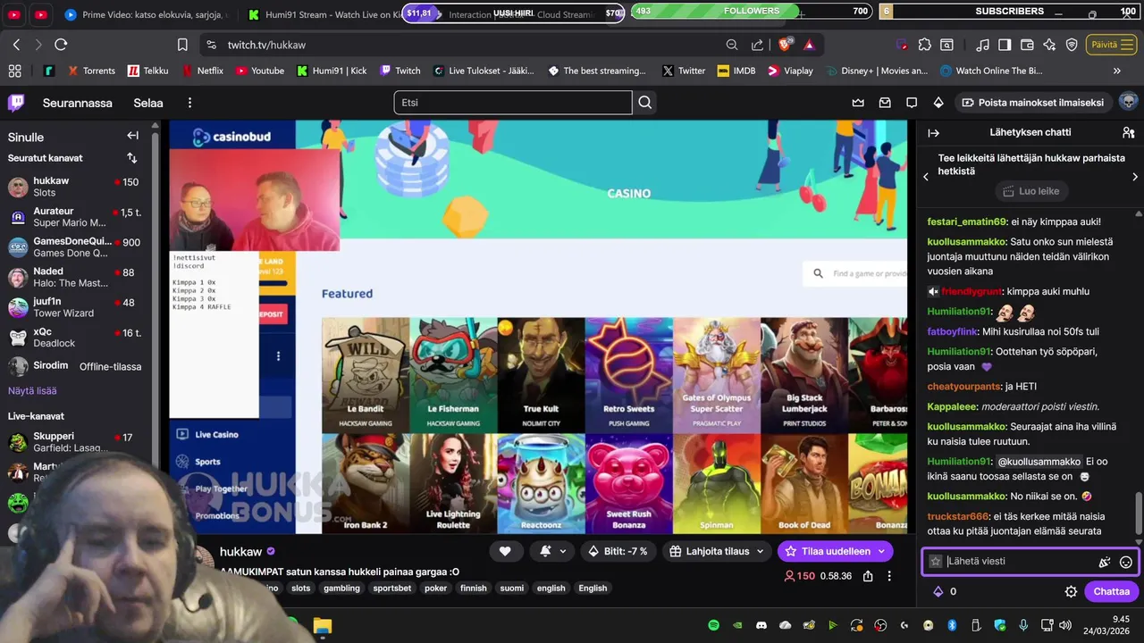The width and height of the screenshot is (1144, 643).
Task: Expand Lahjoita tilaus dropdown
Action: pos(761,551)
